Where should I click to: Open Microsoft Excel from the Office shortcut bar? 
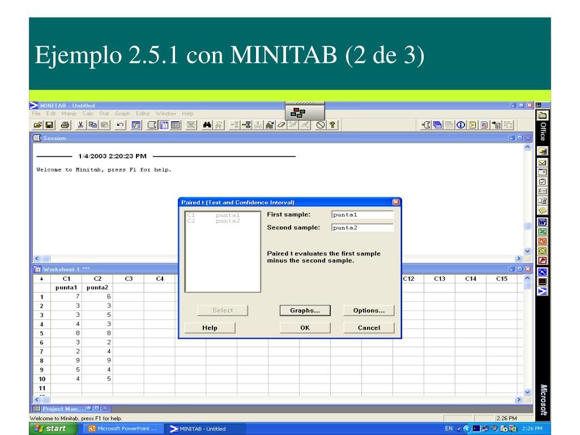(542, 232)
